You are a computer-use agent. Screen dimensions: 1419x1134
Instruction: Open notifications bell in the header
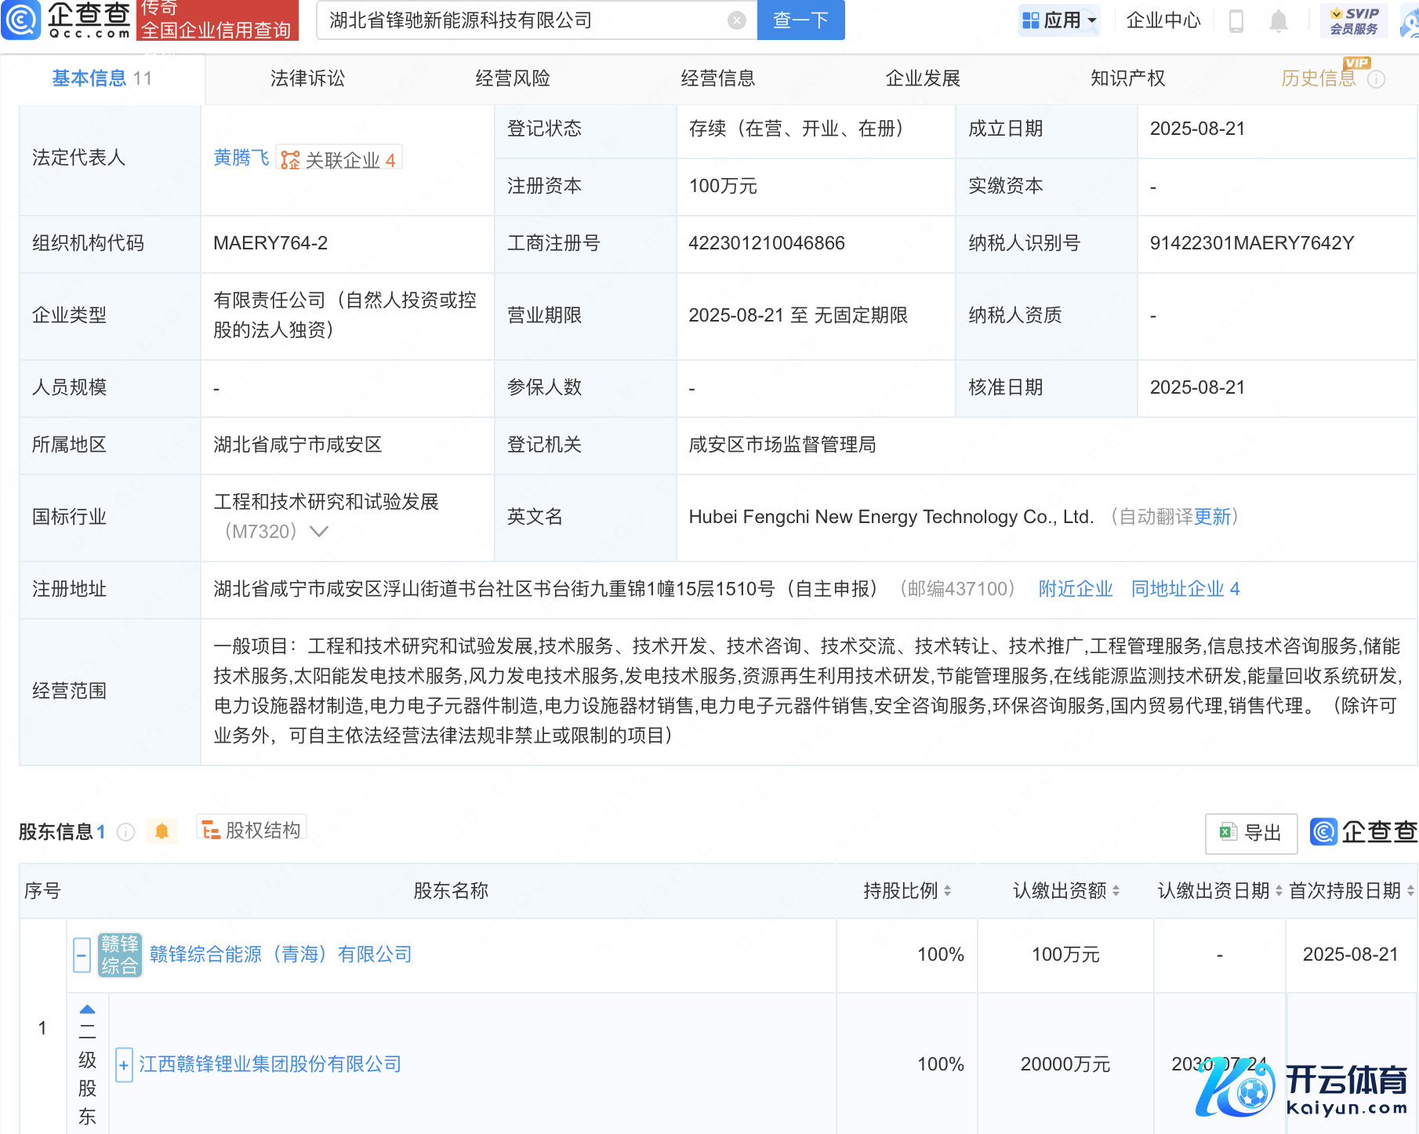(1278, 21)
